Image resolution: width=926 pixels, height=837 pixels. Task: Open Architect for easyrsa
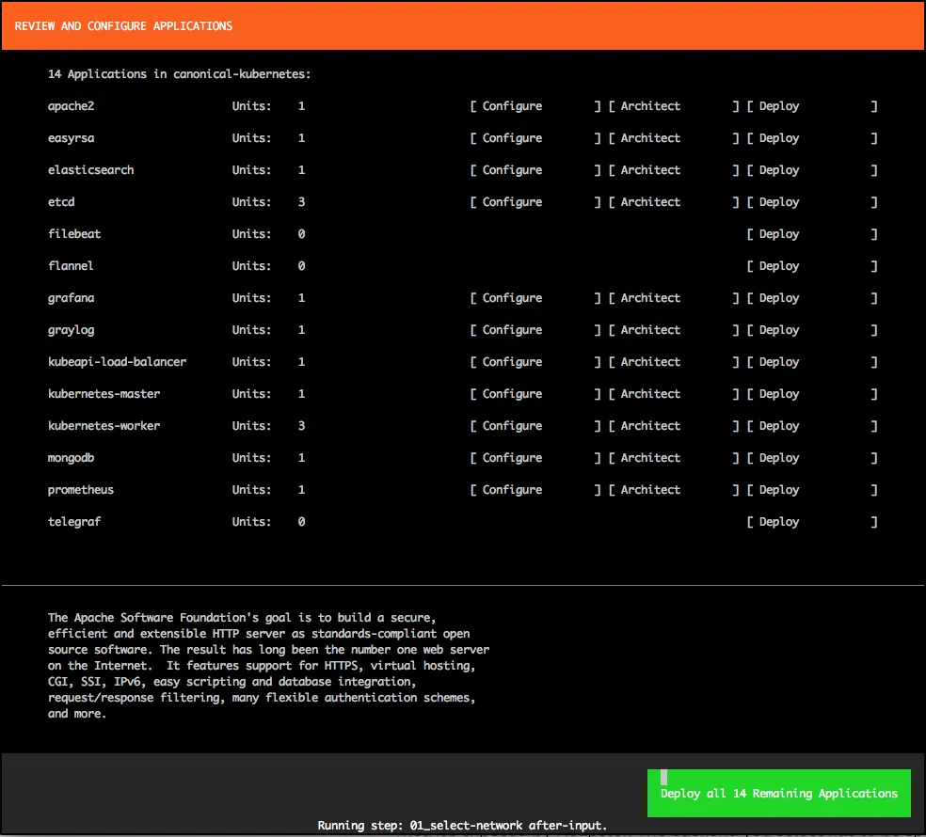point(650,138)
